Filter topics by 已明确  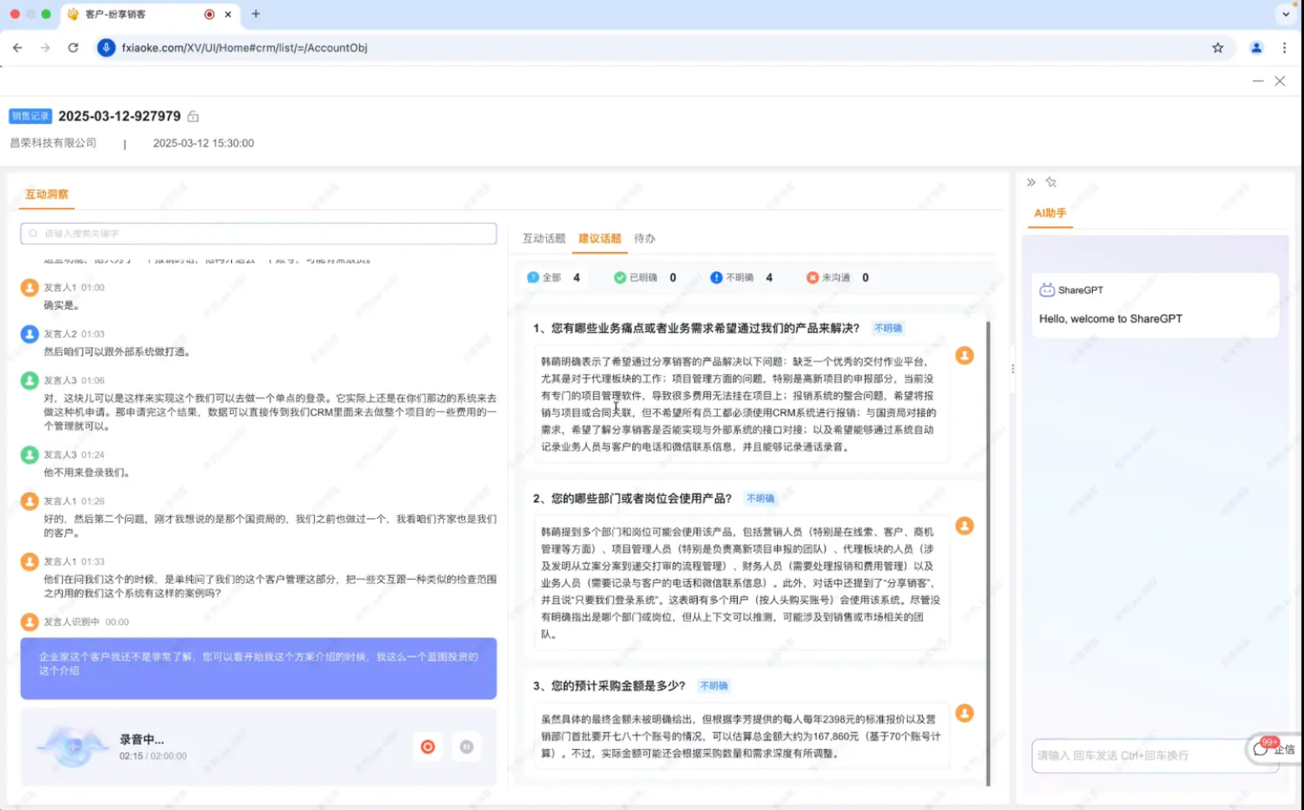[x=645, y=277]
